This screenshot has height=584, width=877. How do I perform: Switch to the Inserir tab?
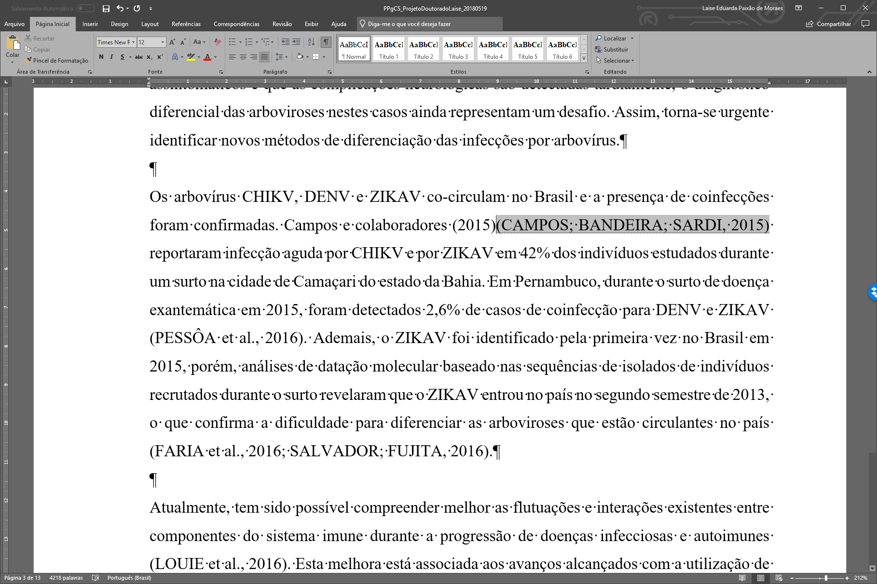(90, 24)
